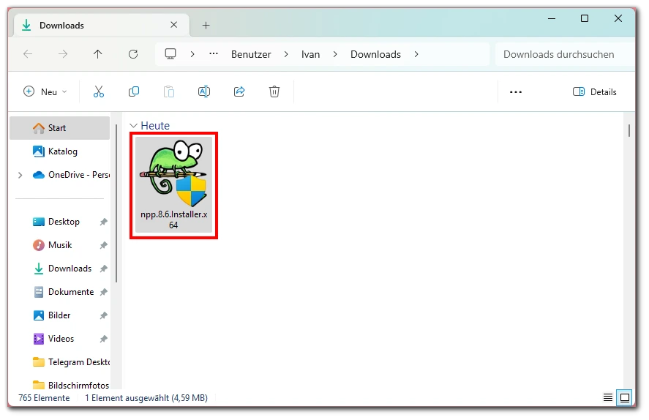The height and width of the screenshot is (420, 649).
Task: Click the Share icon in toolbar
Action: [239, 91]
